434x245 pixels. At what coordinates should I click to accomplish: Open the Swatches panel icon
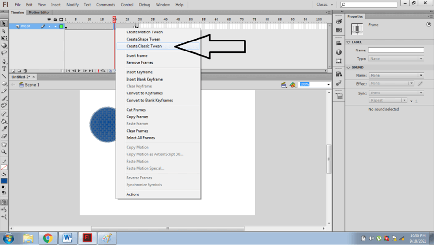pyautogui.click(x=339, y=30)
